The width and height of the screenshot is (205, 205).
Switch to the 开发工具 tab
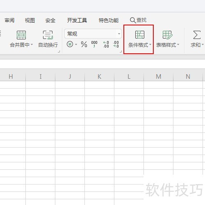tap(77, 20)
